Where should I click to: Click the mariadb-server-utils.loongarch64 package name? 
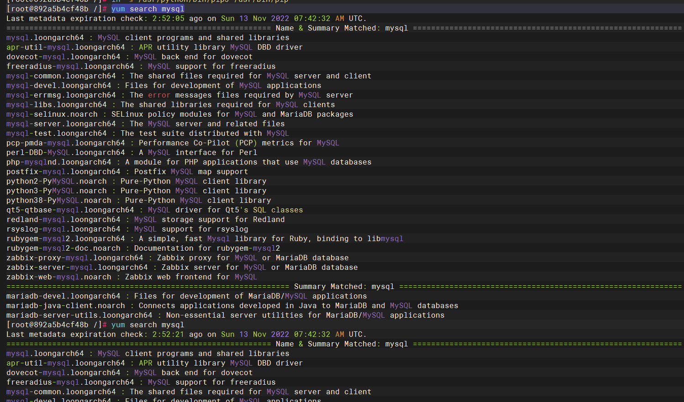79,315
